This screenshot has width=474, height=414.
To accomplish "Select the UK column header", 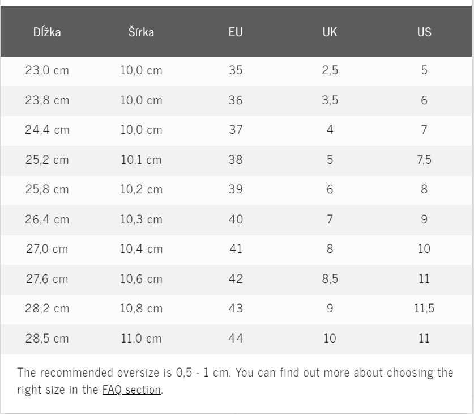I will [330, 32].
